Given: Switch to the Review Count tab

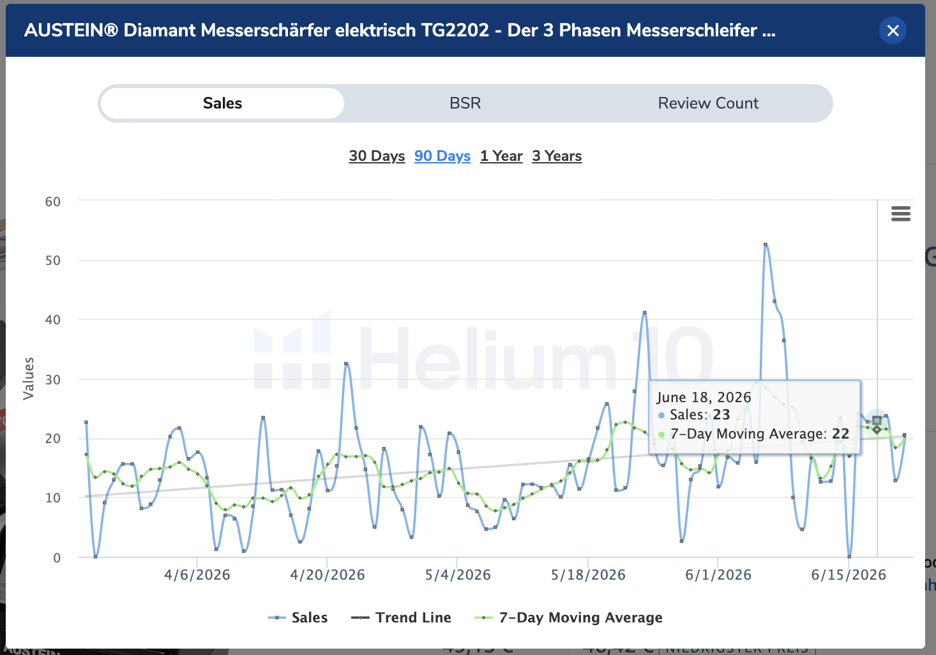Looking at the screenshot, I should (708, 103).
